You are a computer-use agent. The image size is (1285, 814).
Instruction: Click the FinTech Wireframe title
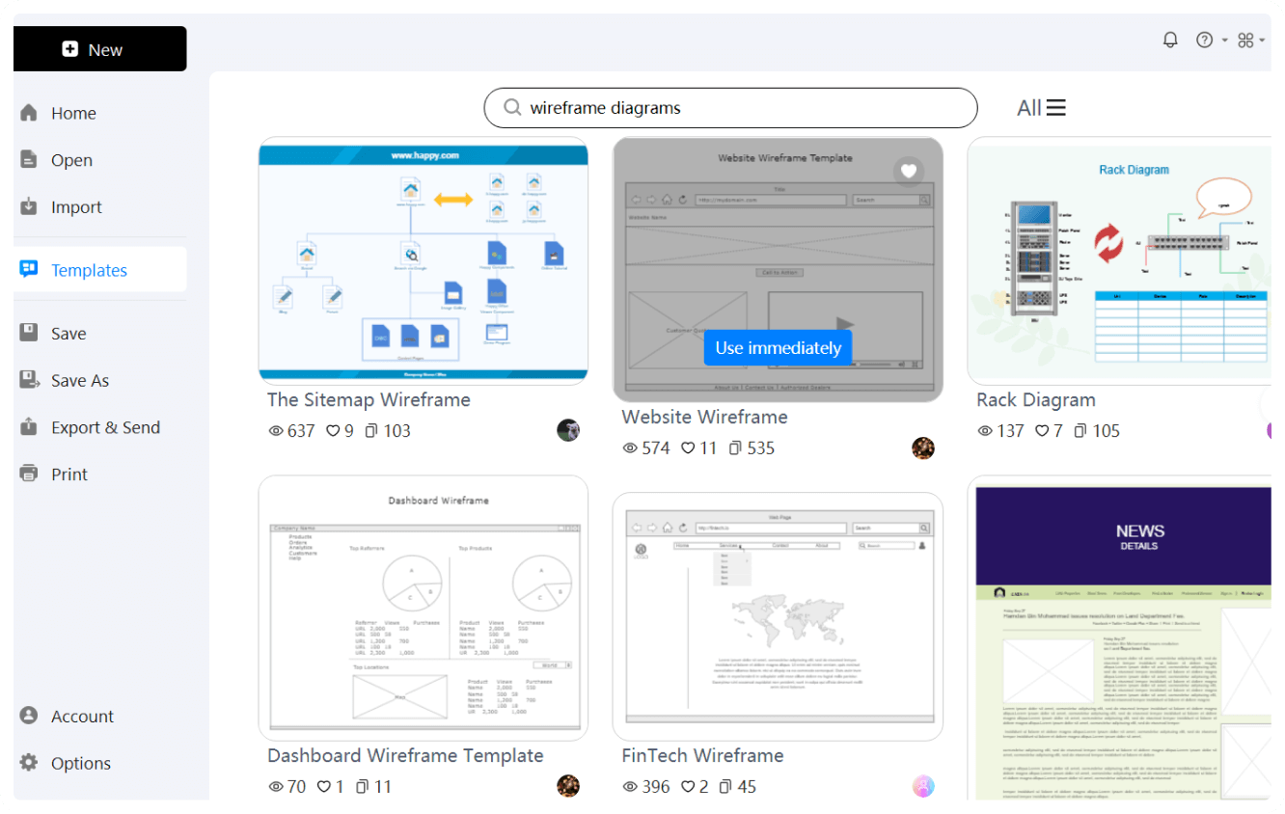pos(702,756)
